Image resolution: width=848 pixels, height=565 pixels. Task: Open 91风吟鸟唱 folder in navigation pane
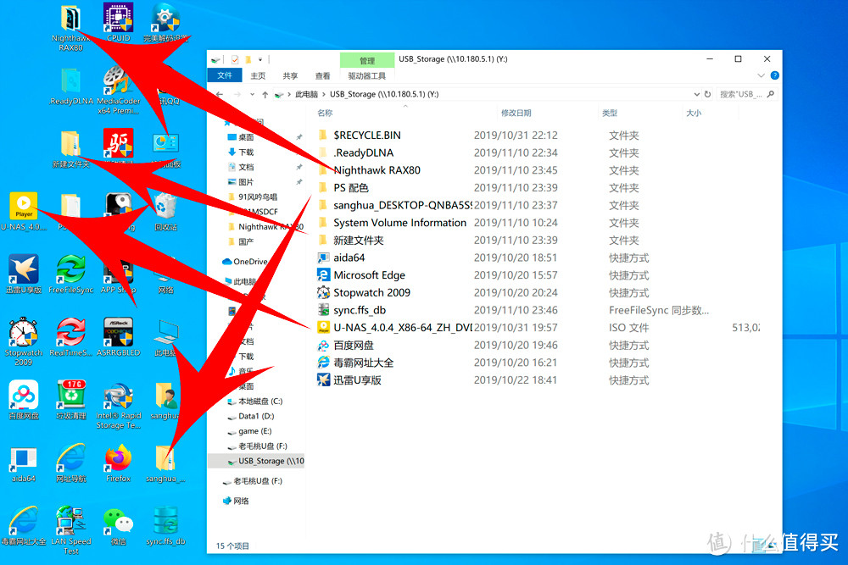[x=258, y=197]
